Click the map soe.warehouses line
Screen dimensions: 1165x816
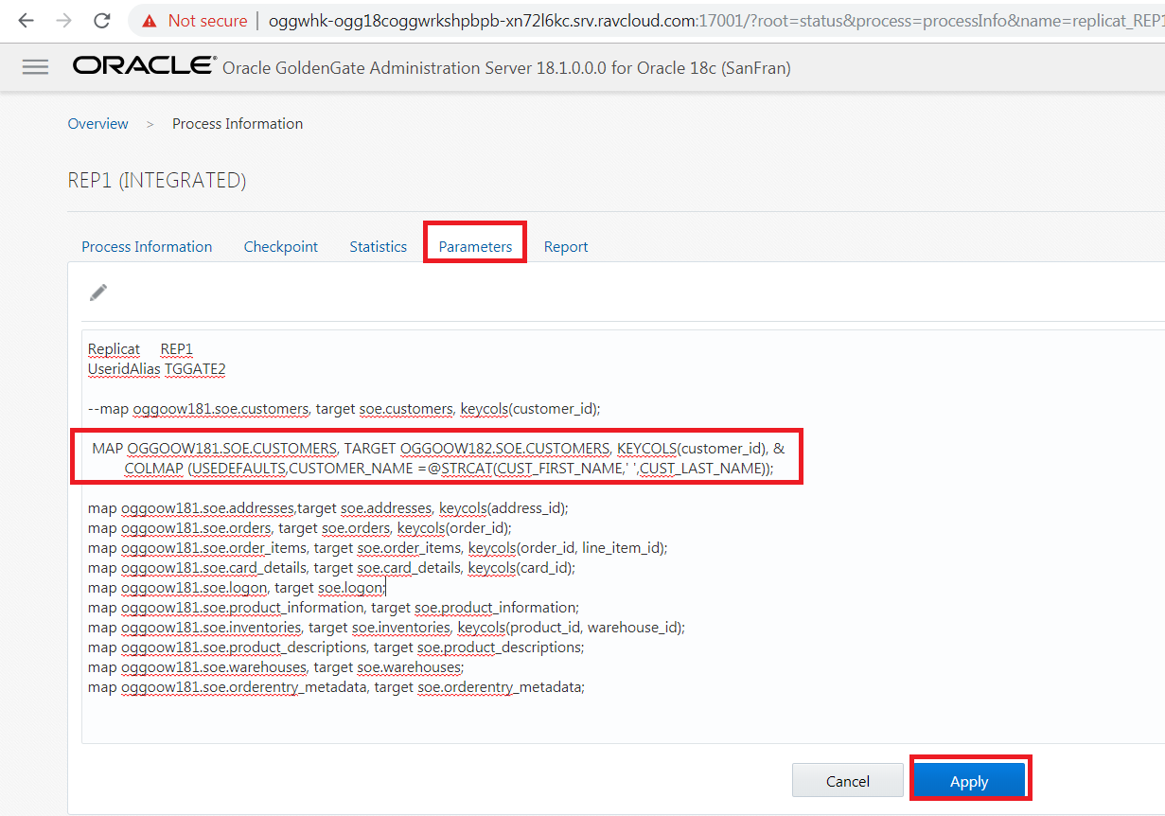pyautogui.click(x=276, y=666)
